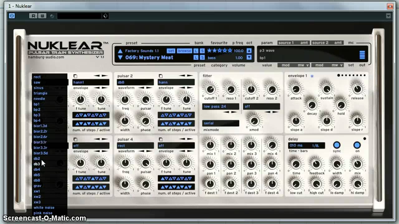Click the amt label after source 1

[304, 43]
